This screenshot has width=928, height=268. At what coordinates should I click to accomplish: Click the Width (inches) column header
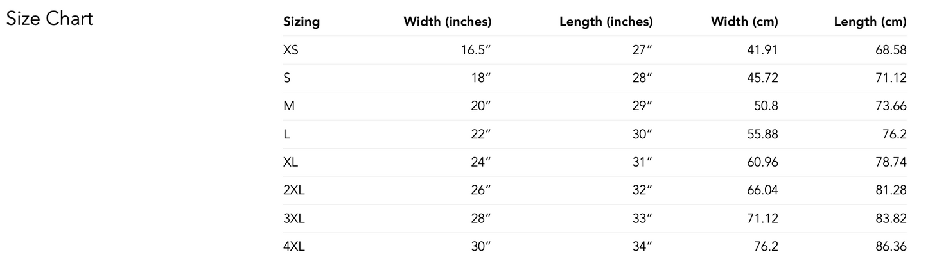(447, 22)
